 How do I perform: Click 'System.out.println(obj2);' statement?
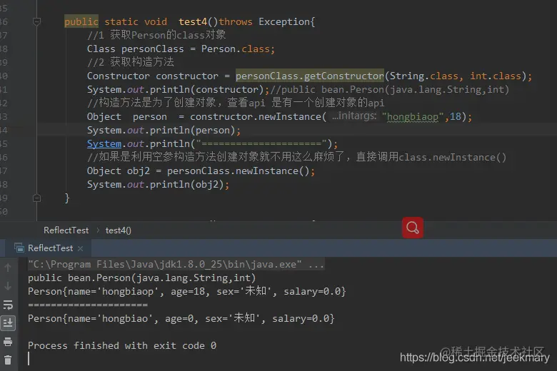(158, 184)
